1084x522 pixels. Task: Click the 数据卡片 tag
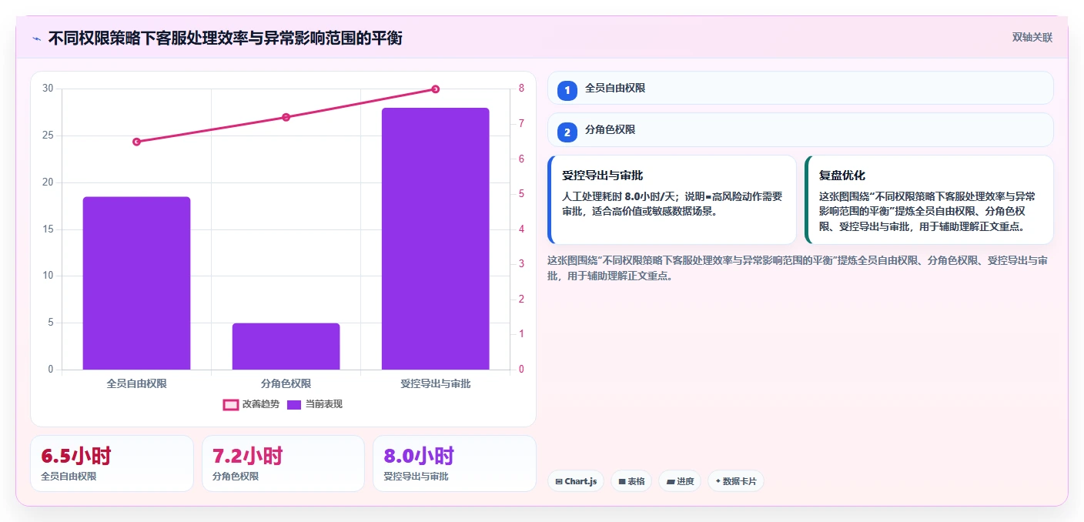(x=736, y=481)
